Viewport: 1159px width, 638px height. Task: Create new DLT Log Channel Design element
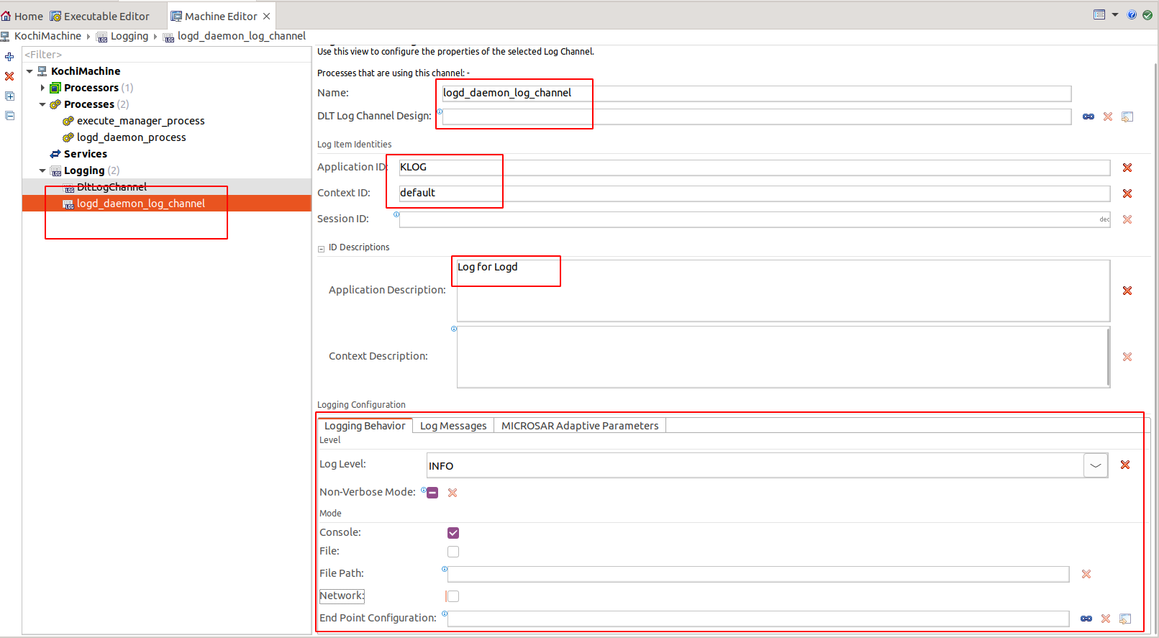[1127, 117]
